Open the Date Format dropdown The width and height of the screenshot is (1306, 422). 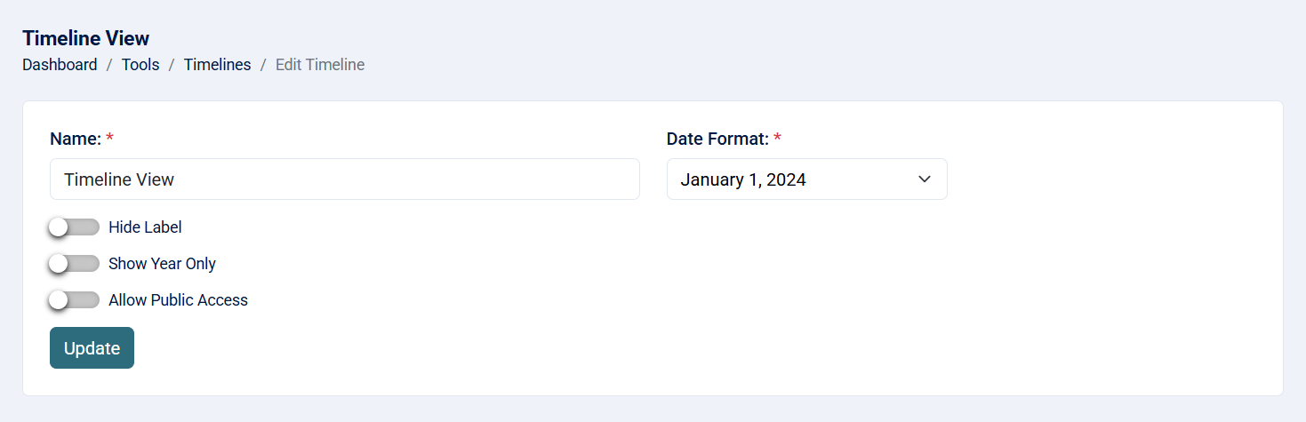coord(805,179)
